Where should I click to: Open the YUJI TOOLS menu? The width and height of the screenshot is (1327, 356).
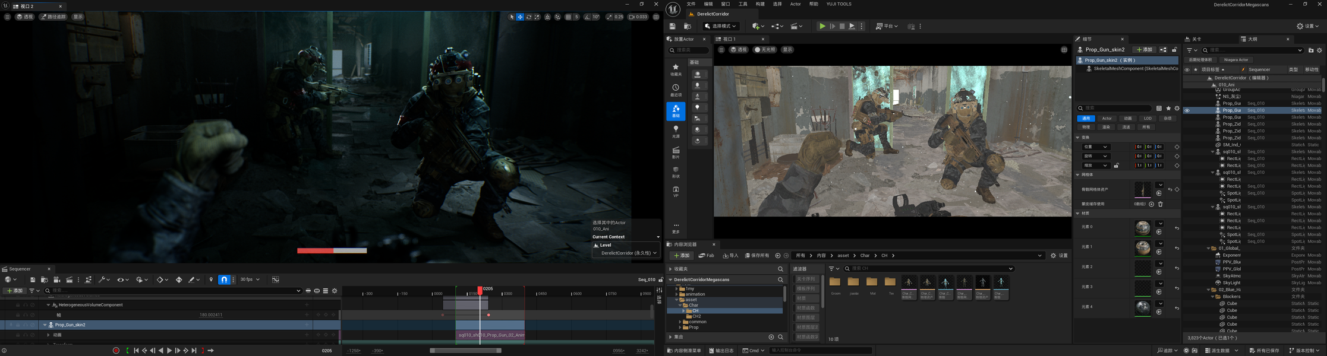pos(839,4)
